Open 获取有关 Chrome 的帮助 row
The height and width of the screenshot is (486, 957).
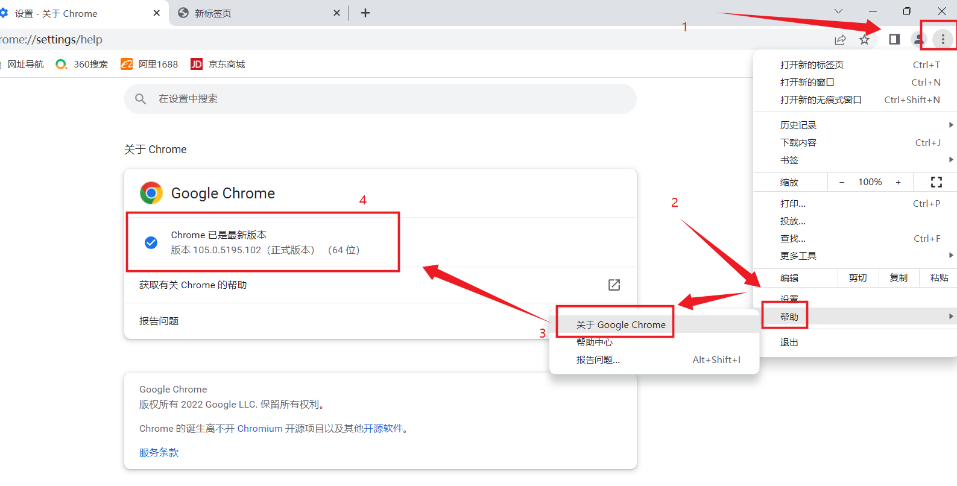point(381,285)
